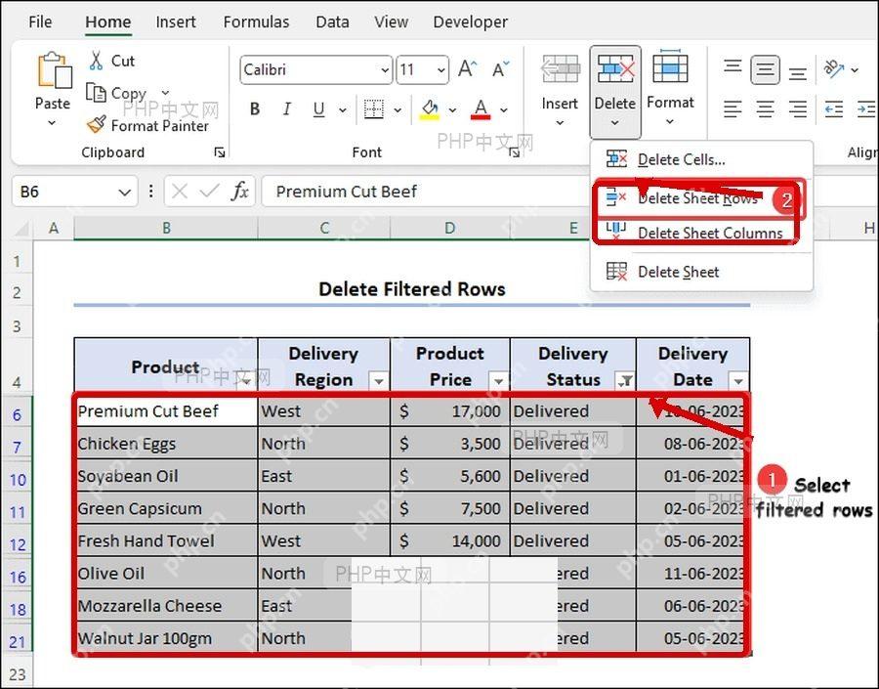
Task: Apply the red Font Color A
Action: point(481,108)
